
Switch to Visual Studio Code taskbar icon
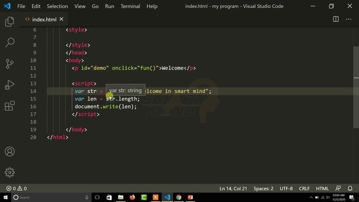(x=167, y=197)
